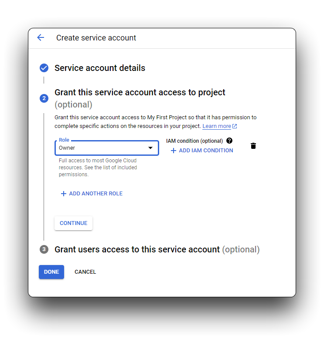
Task: Click ADD ANOTHER ROLE text
Action: (x=96, y=194)
